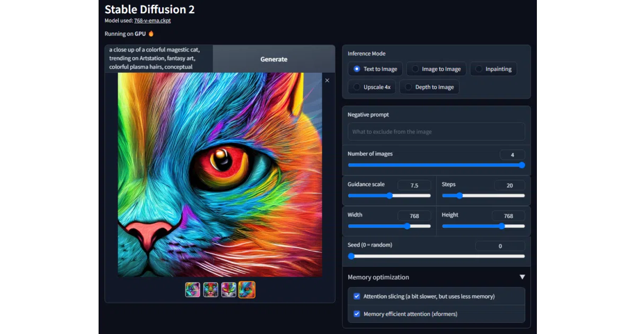Click the Running on GPU text

[126, 33]
